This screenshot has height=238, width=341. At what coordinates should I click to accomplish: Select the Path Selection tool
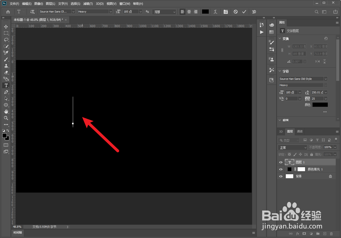click(6, 99)
